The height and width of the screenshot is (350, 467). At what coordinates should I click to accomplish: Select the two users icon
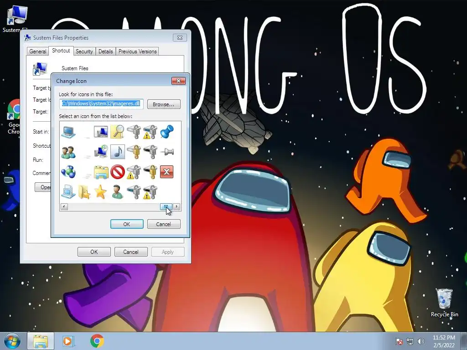pos(68,152)
